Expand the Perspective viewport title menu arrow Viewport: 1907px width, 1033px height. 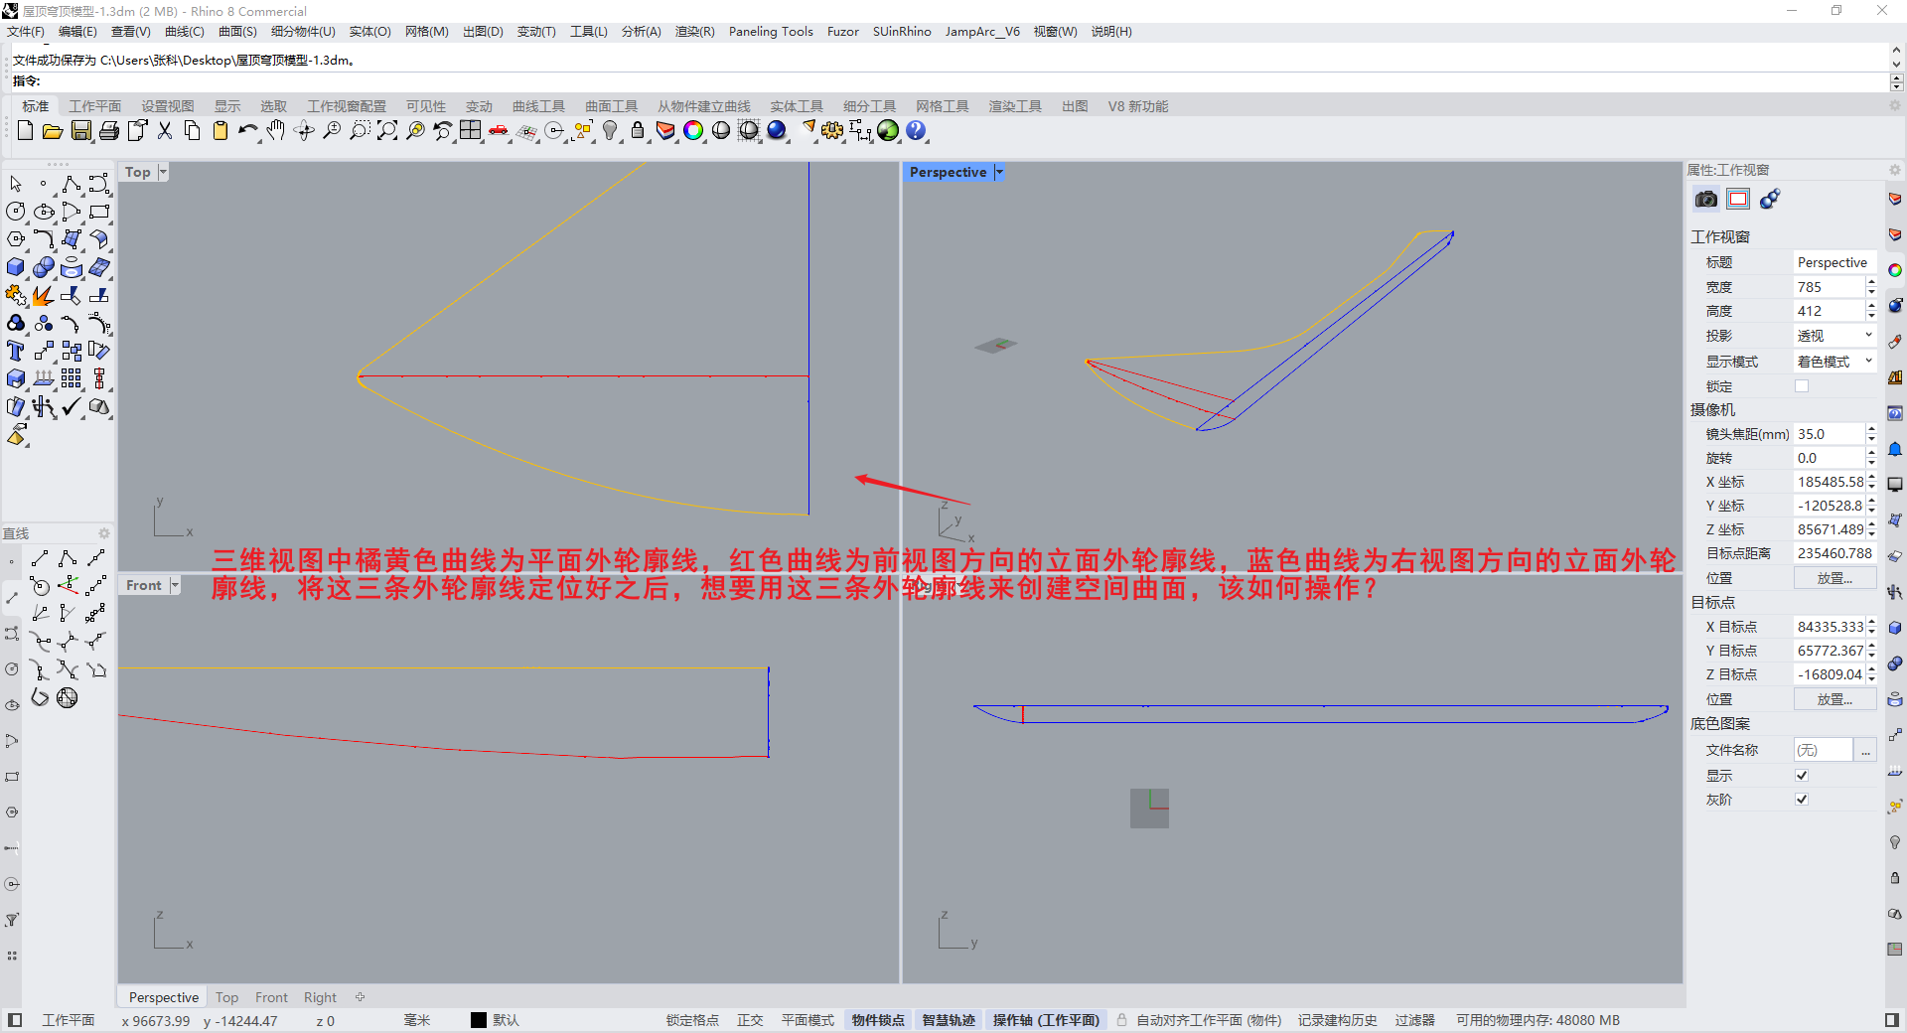coord(999,172)
